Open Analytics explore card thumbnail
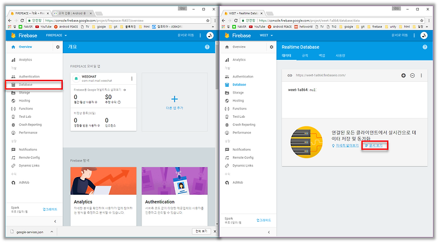Image resolution: width=439 pixels, height=243 pixels. click(103, 181)
